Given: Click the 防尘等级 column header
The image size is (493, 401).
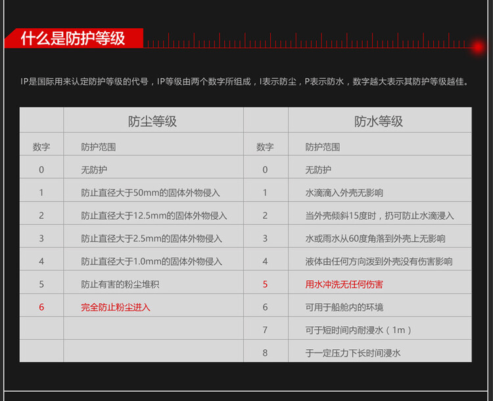Looking at the screenshot, I should point(153,121).
